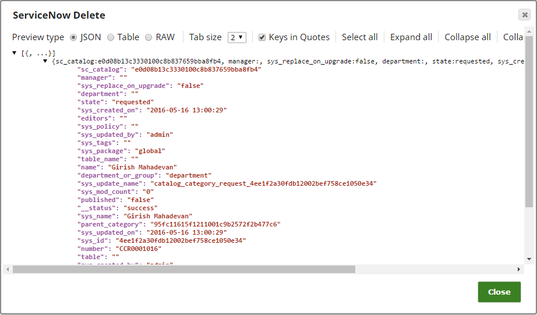The width and height of the screenshot is (537, 315).
Task: Click the "sys_mod_count" key
Action: (x=106, y=192)
